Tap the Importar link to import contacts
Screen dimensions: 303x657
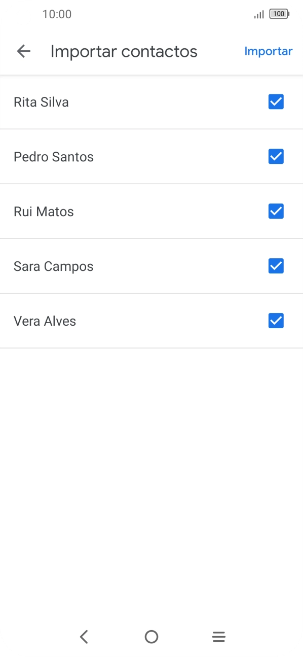click(x=269, y=51)
